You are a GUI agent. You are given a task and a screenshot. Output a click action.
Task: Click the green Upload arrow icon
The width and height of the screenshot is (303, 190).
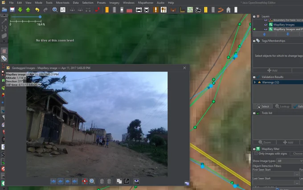pyautogui.click(x=28, y=10)
